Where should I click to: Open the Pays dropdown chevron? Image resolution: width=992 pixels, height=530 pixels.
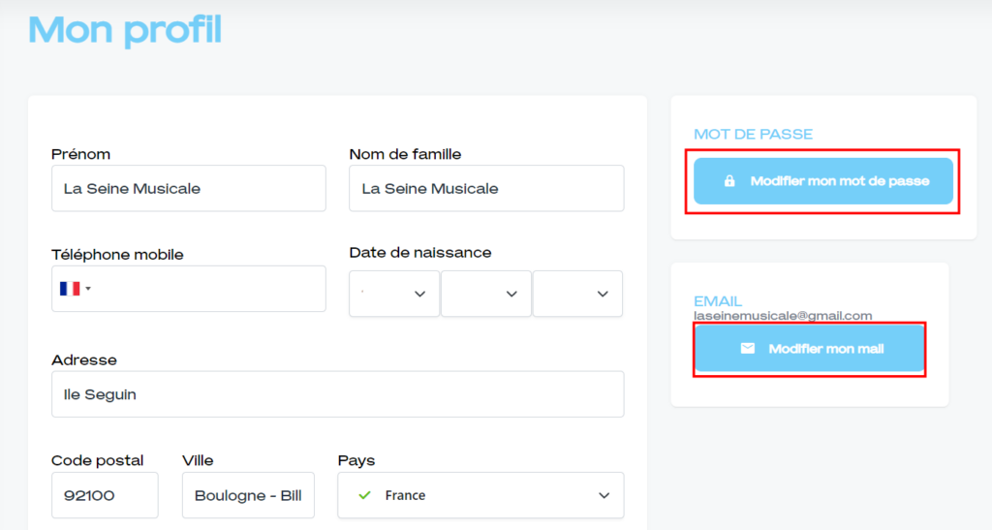pyautogui.click(x=604, y=495)
